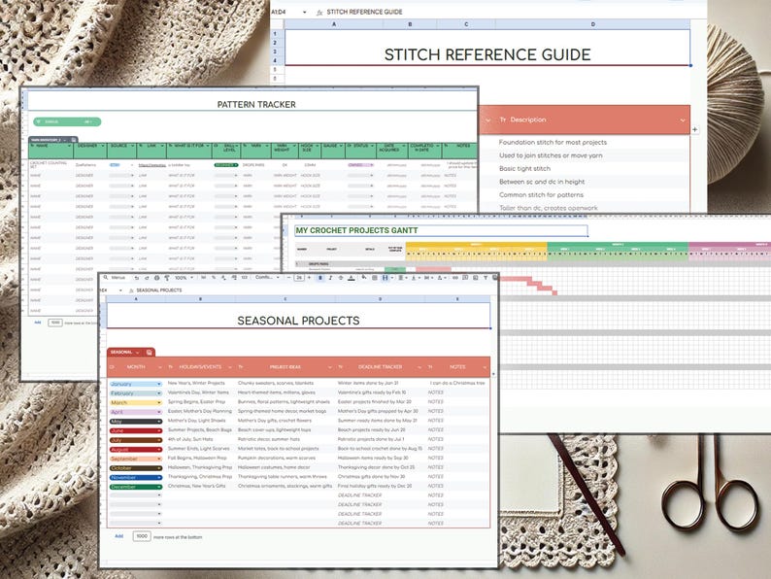
Task: Increase font size with plus button
Action: [310, 278]
